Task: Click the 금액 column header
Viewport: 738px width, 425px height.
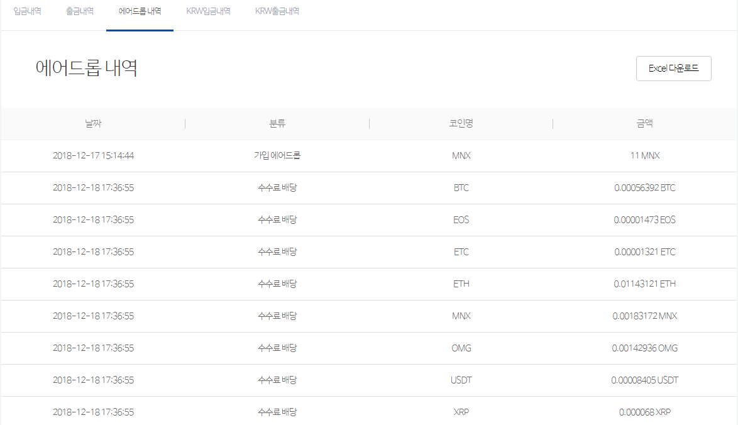Action: (x=645, y=123)
